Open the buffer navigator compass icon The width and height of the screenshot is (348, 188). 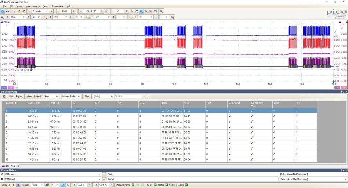point(107,11)
